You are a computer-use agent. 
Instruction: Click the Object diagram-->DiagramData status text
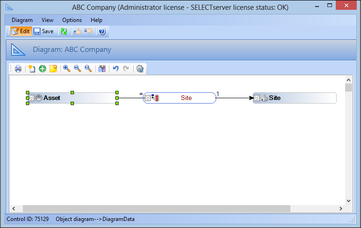[95, 219]
